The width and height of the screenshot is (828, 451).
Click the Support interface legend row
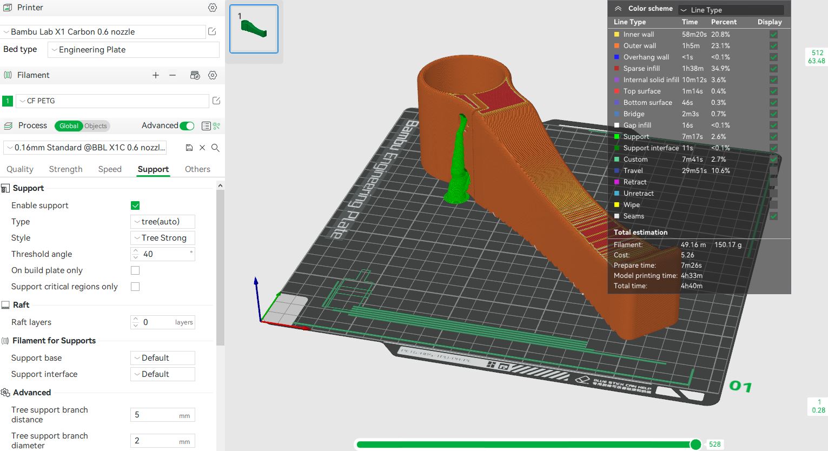click(699, 148)
